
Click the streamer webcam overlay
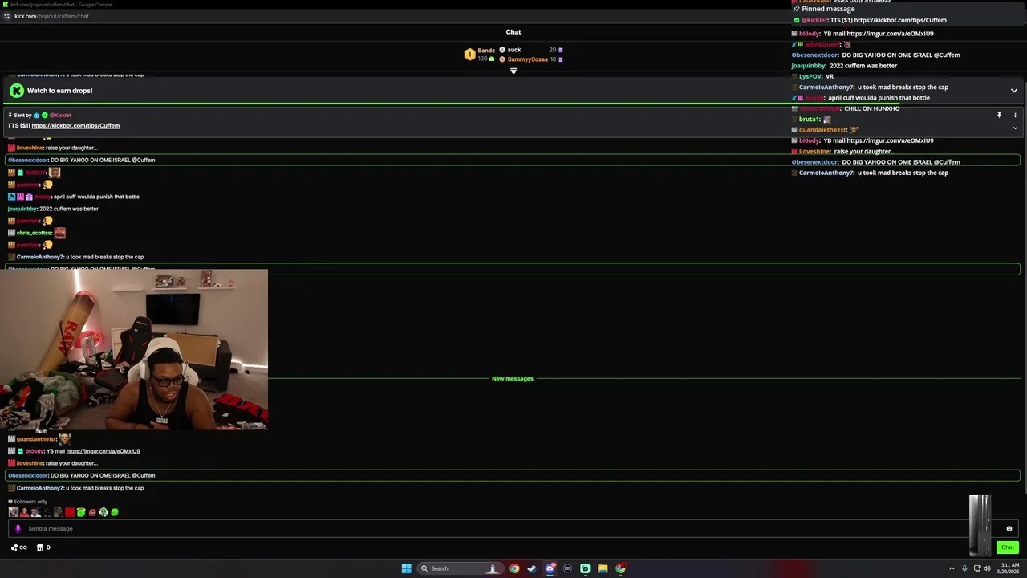point(133,349)
